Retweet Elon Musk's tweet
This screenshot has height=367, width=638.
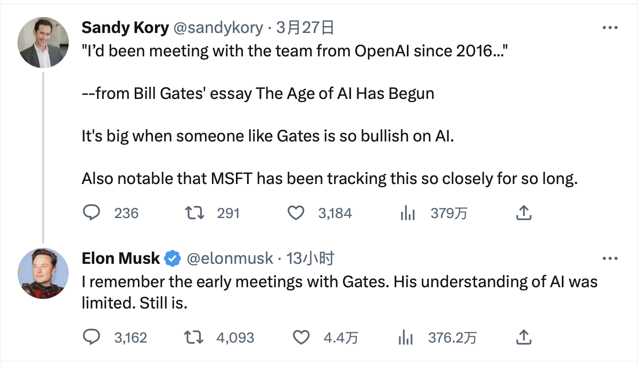tap(192, 337)
